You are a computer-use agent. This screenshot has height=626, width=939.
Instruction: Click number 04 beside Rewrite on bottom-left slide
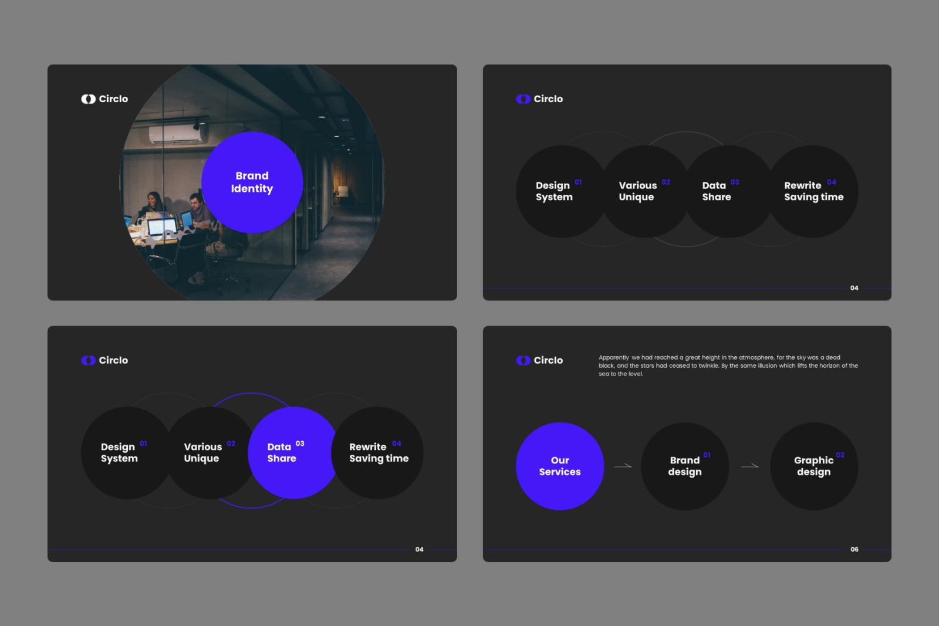coord(397,444)
